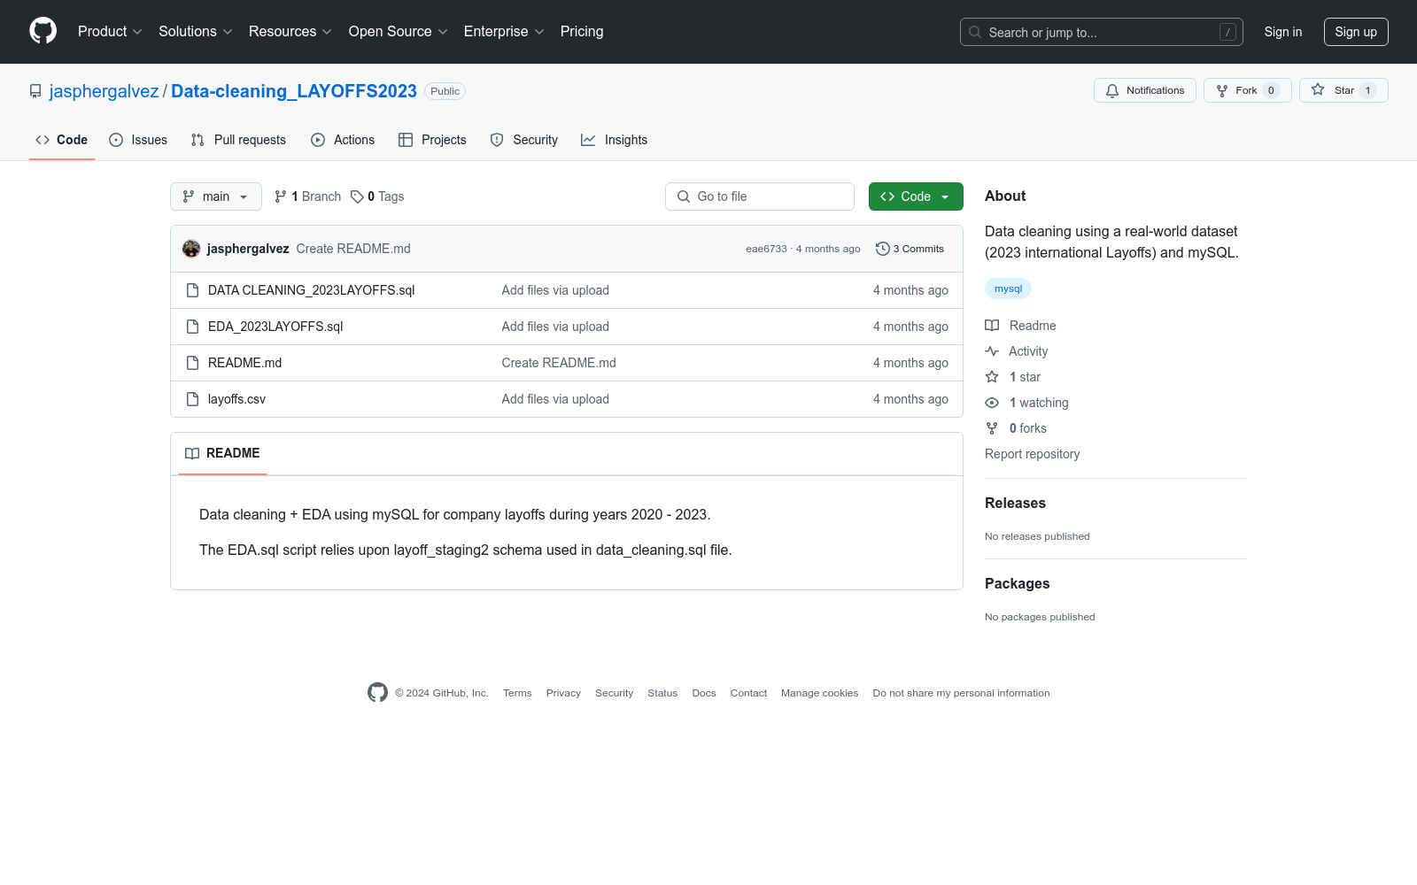
Task: Open the Enterprise dropdown menu
Action: pos(504,32)
